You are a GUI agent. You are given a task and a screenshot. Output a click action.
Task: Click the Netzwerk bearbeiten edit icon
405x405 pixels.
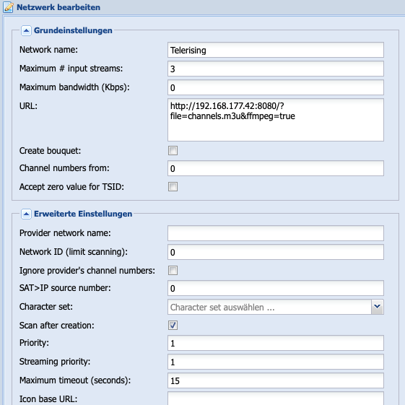point(8,7)
